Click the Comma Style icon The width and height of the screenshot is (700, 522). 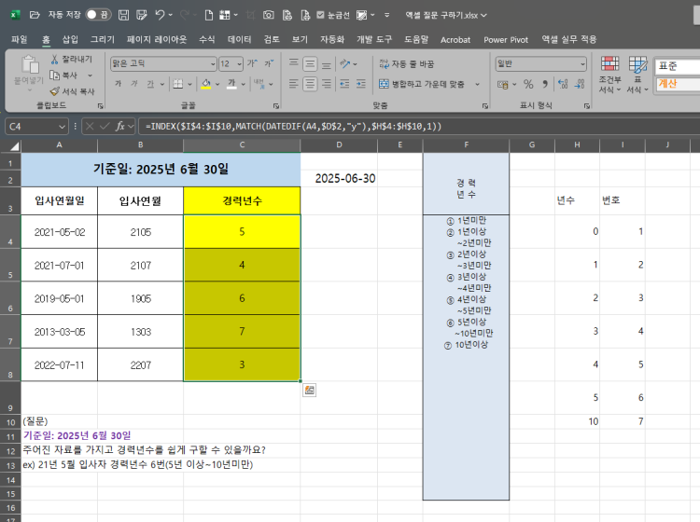pos(545,84)
